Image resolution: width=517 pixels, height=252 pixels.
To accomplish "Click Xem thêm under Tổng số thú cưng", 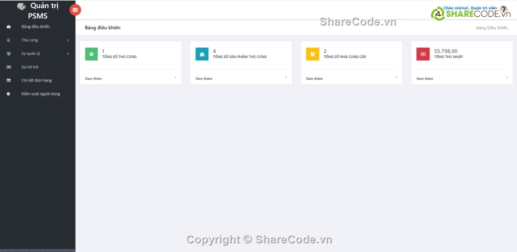I will [x=94, y=79].
